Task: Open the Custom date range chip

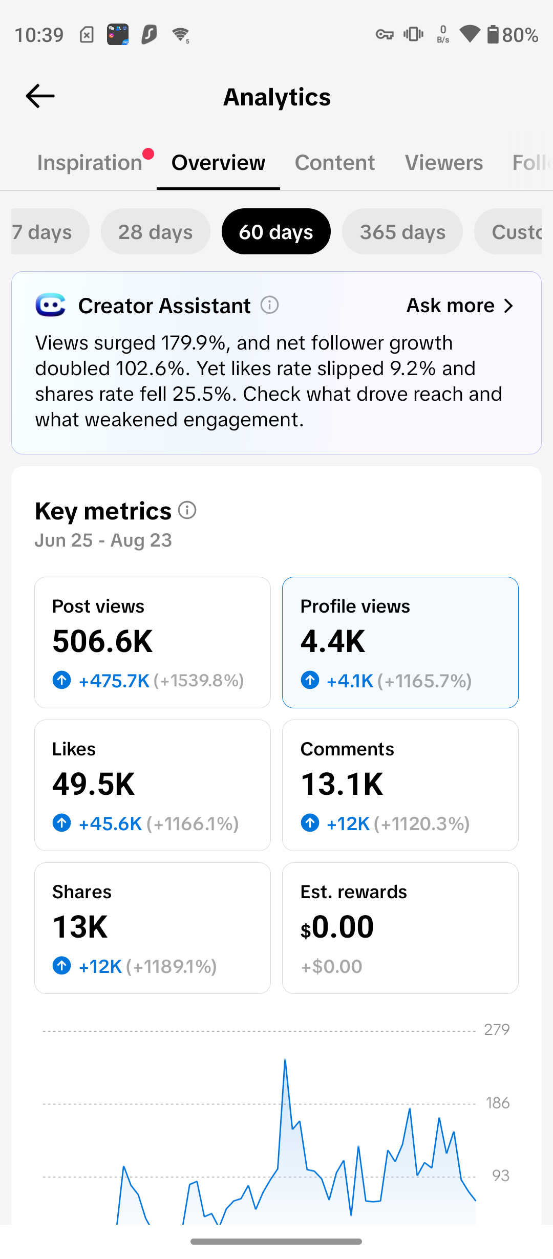Action: pyautogui.click(x=508, y=231)
